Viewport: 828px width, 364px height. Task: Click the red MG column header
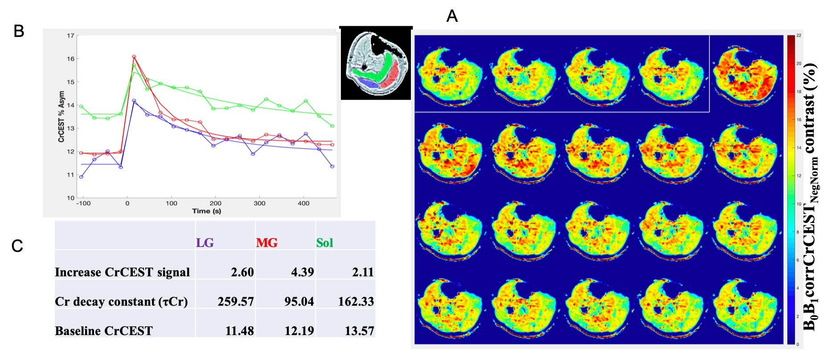(x=266, y=243)
